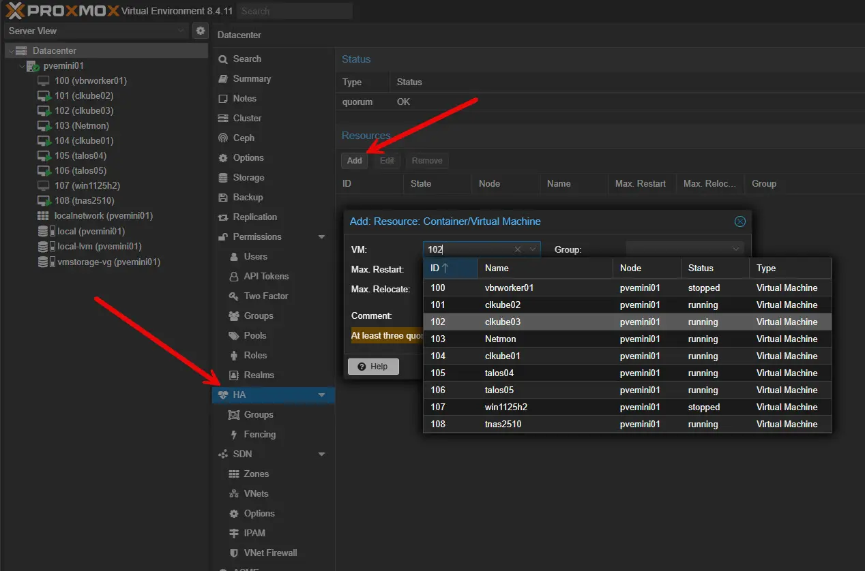Open the Group combo box dropdown
This screenshot has height=571, width=865.
coord(736,249)
